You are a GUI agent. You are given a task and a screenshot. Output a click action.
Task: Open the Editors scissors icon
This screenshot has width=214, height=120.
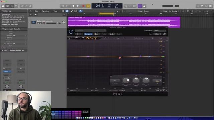click(30, 6)
